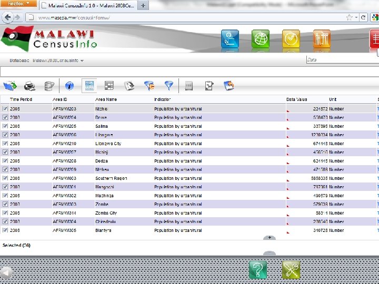Click the yellow checkmark clock icon

pos(291,39)
